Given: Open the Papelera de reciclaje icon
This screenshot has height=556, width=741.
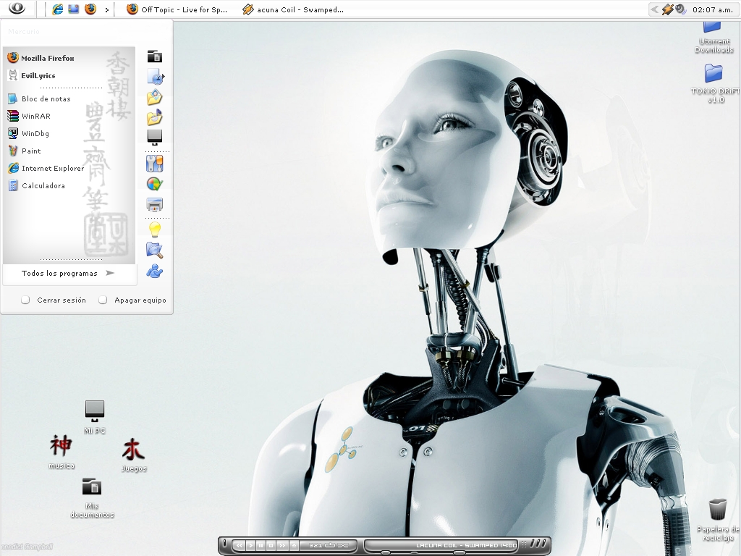Looking at the screenshot, I should [x=718, y=520].
